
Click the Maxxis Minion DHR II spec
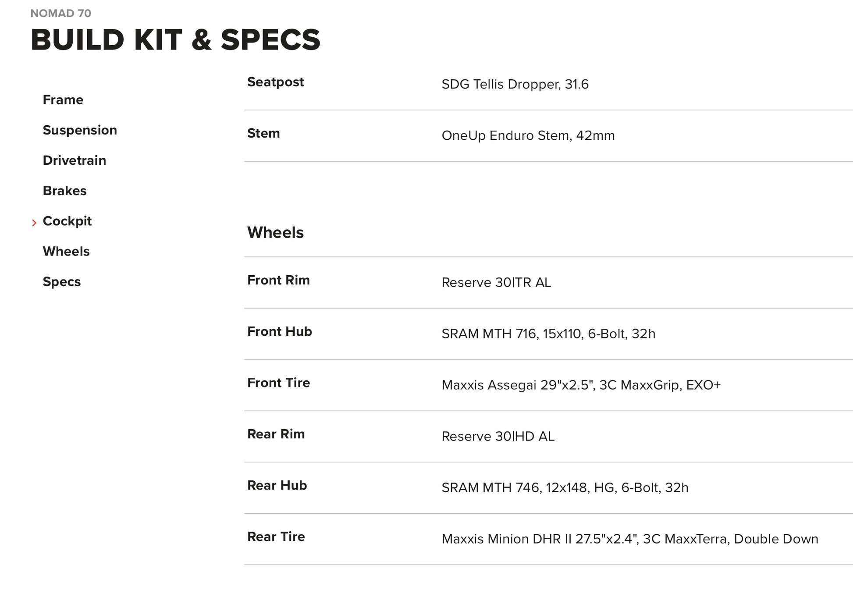(x=629, y=539)
